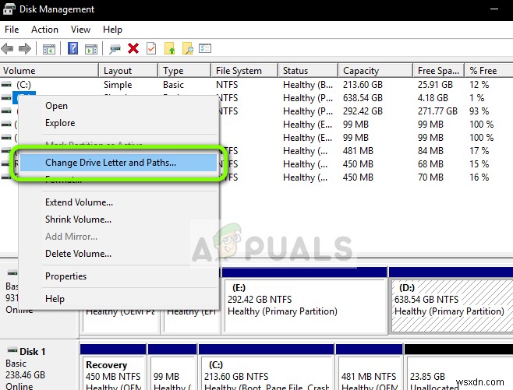Open the blue Help question-mark icon
513x390 pixels.
tap(73, 49)
